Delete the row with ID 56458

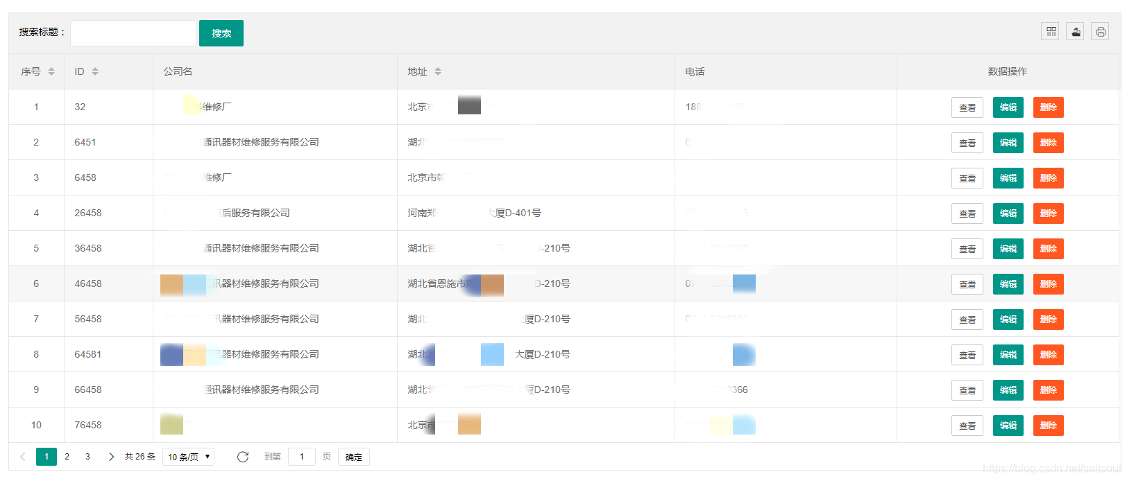tap(1049, 320)
